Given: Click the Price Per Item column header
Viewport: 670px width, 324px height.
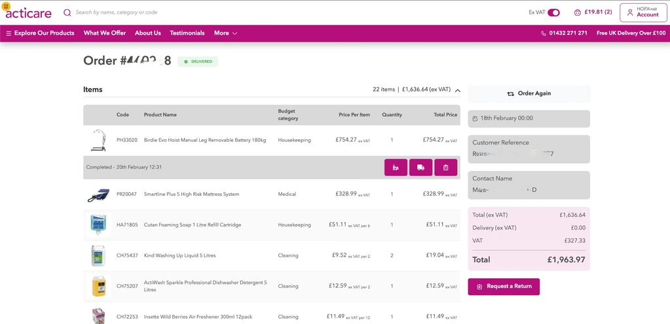Looking at the screenshot, I should pos(354,115).
